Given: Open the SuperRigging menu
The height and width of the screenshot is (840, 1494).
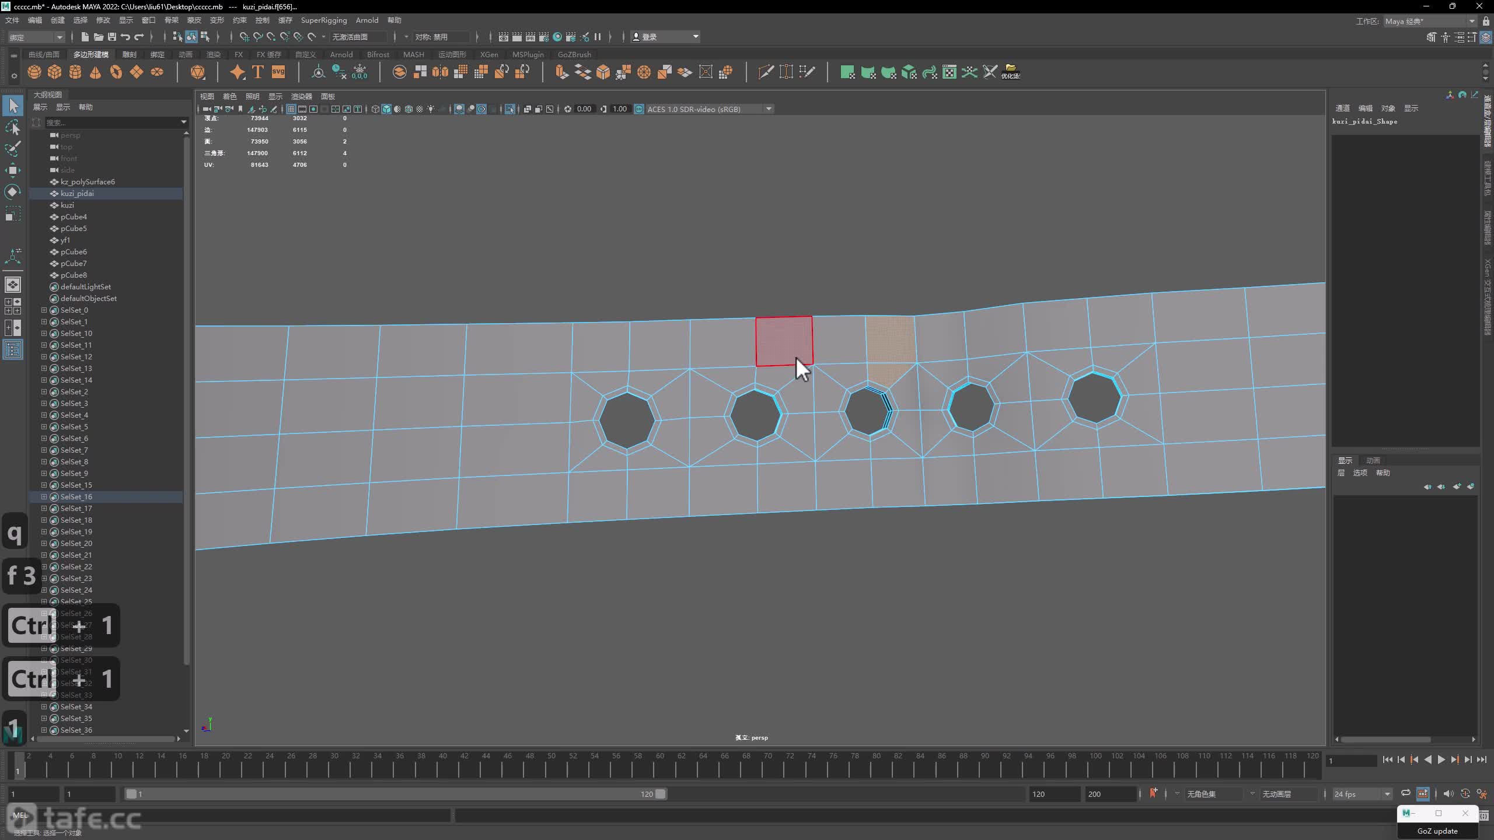Looking at the screenshot, I should (324, 20).
